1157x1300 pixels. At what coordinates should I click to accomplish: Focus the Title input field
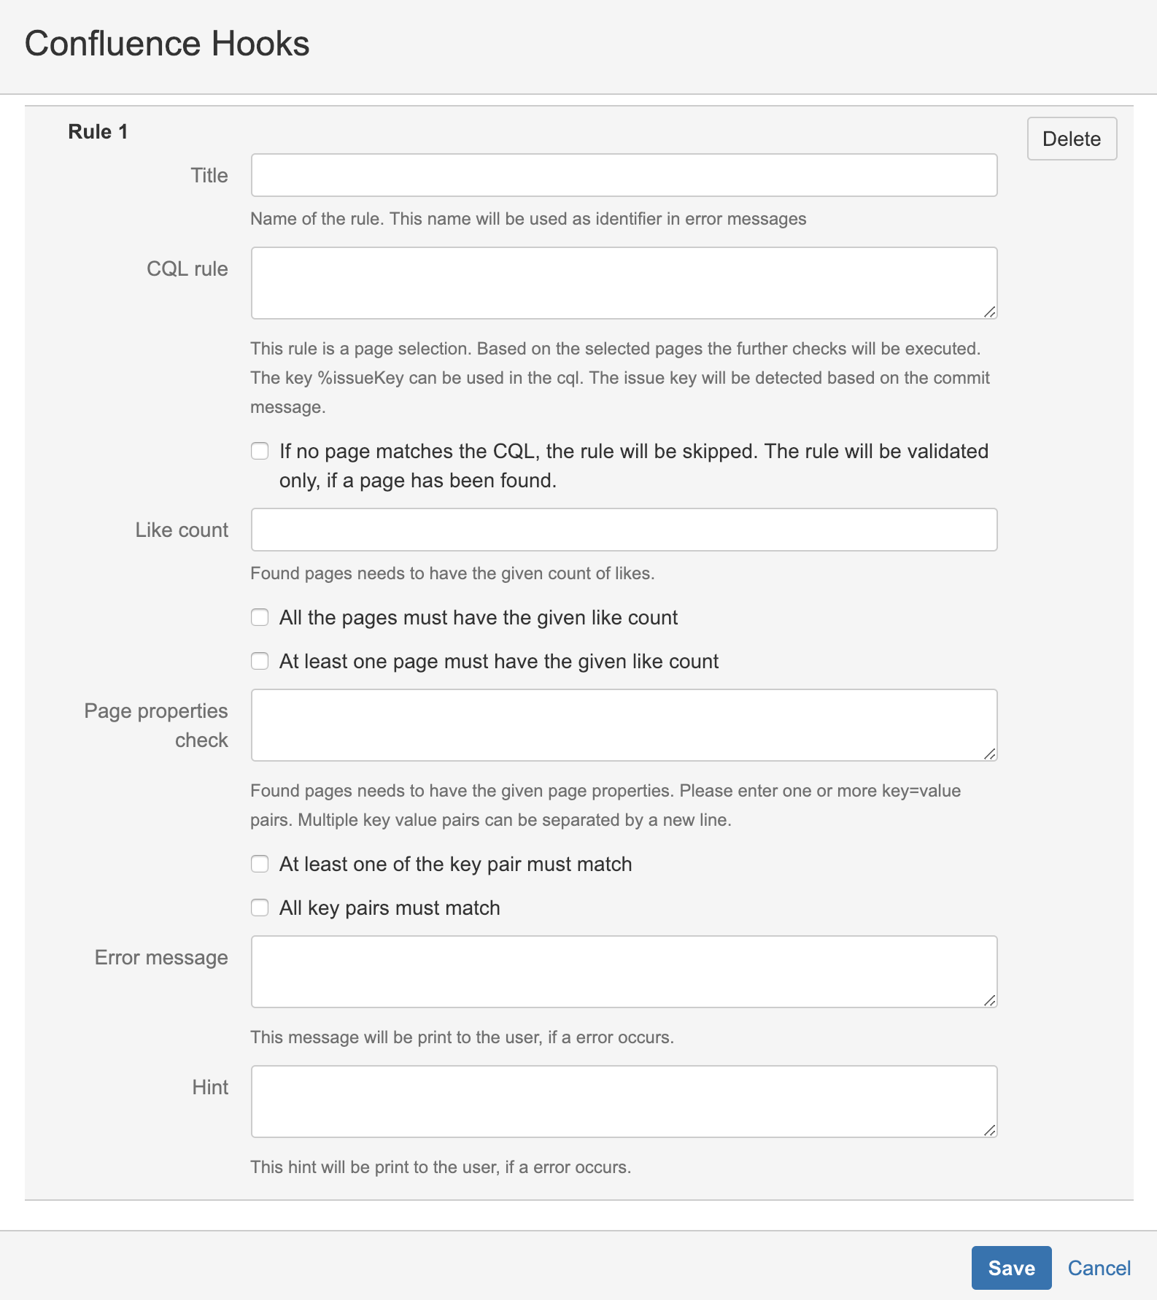[624, 175]
